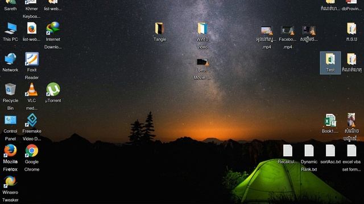Select the Tangle folder
Screen dimensions: 364x204
pos(160,32)
